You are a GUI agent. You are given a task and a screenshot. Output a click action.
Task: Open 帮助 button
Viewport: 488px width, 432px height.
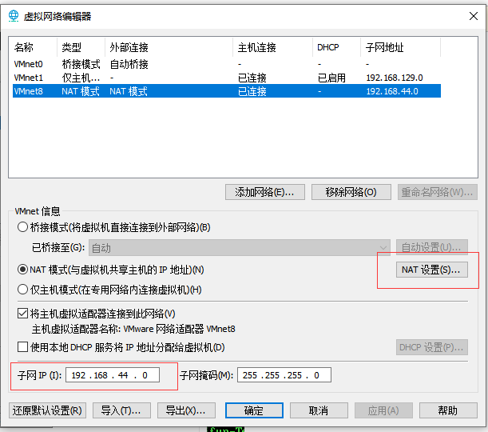pyautogui.click(x=448, y=410)
